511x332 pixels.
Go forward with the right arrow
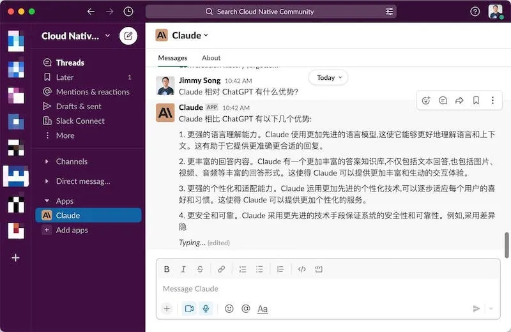click(109, 11)
